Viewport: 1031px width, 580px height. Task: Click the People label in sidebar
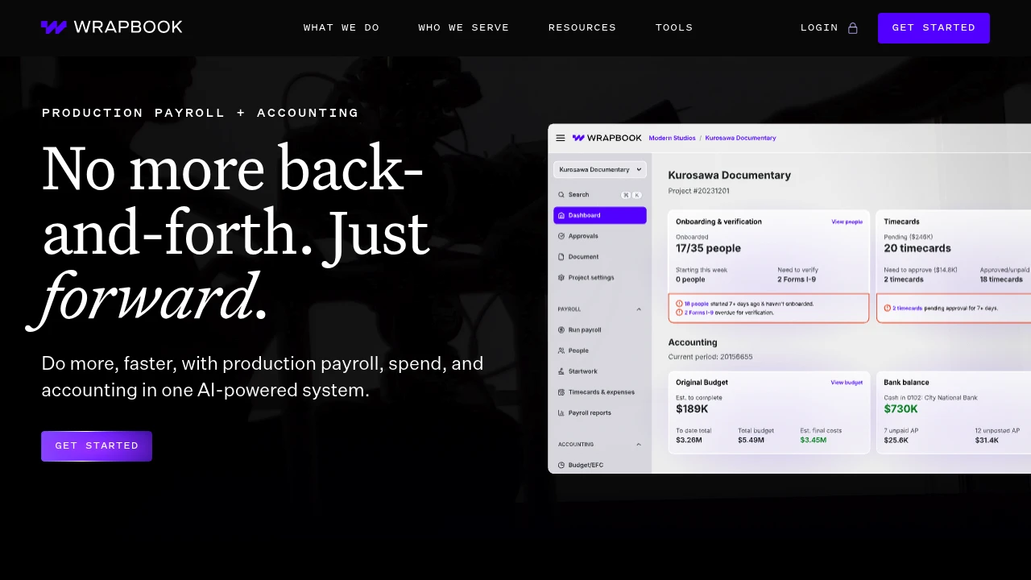[x=578, y=351]
